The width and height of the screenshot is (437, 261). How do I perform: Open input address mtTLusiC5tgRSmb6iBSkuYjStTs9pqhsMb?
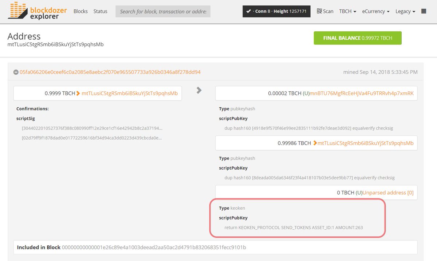point(130,93)
